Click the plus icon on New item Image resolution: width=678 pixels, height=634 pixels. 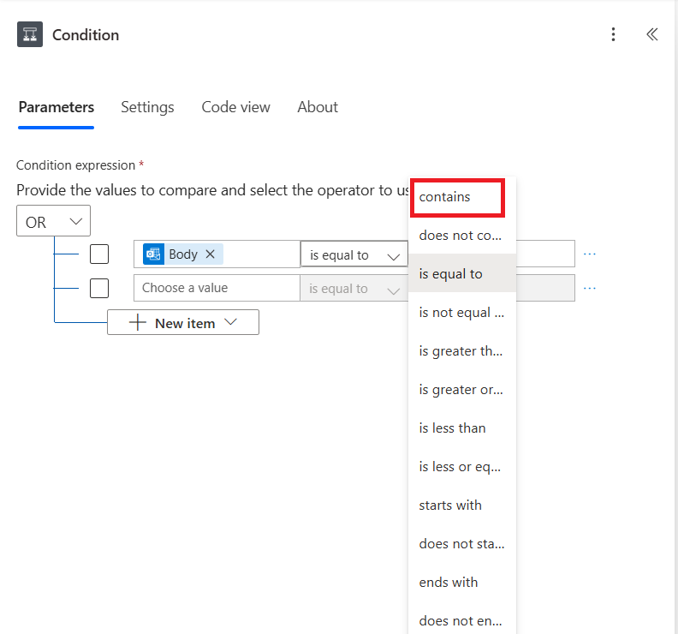point(138,322)
